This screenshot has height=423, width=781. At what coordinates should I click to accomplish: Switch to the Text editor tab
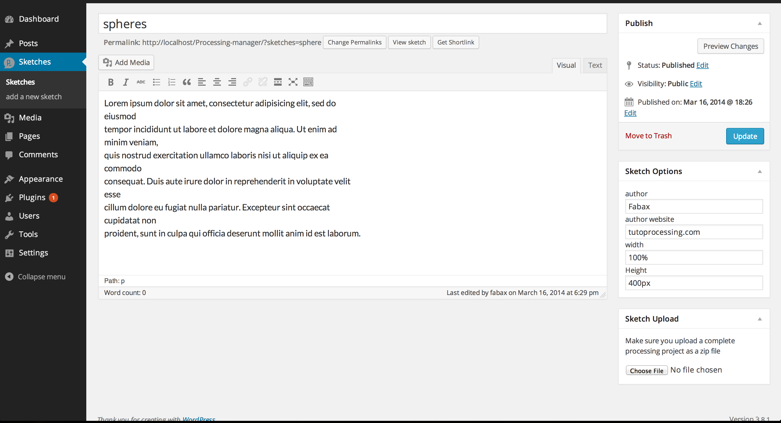595,65
